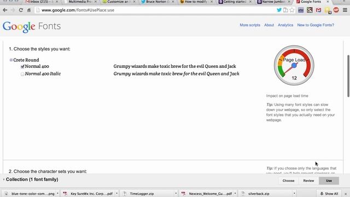This screenshot has height=197, width=350.
Task: Click the Twitter bird icon in address bar
Action: click(279, 10)
